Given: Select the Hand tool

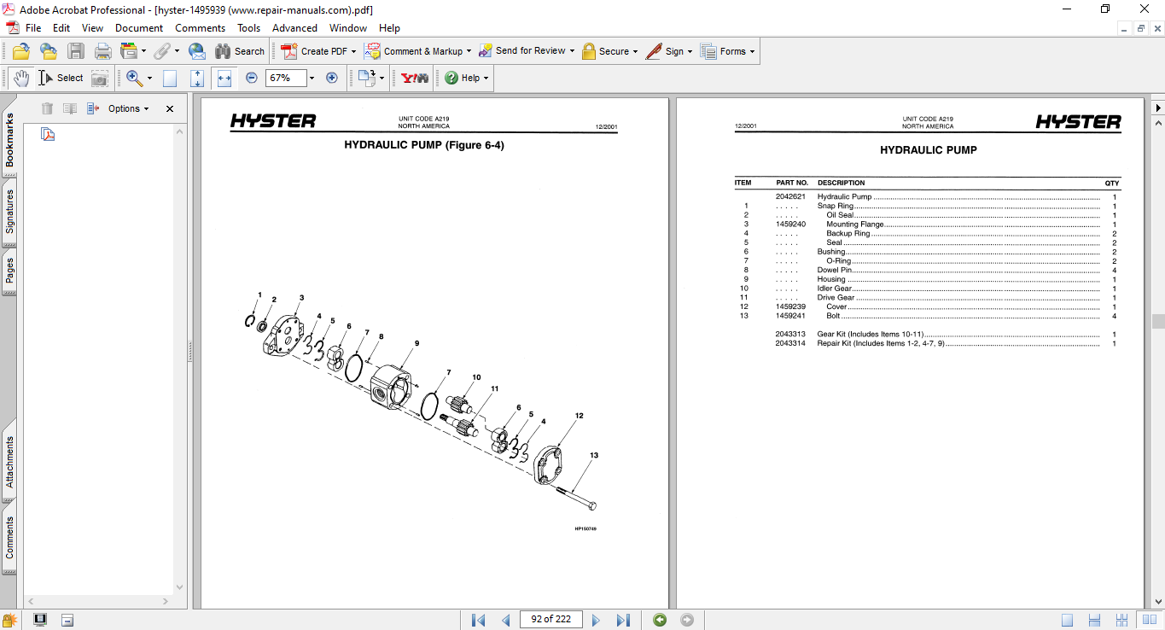Looking at the screenshot, I should [x=20, y=78].
